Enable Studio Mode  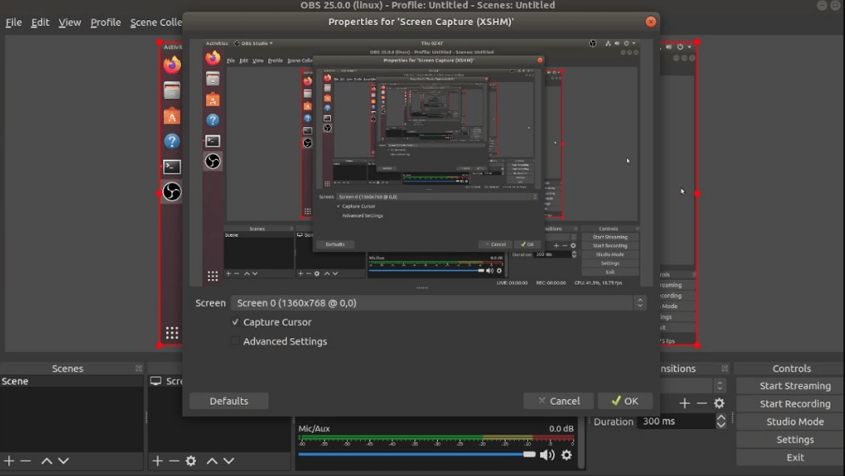pyautogui.click(x=795, y=422)
